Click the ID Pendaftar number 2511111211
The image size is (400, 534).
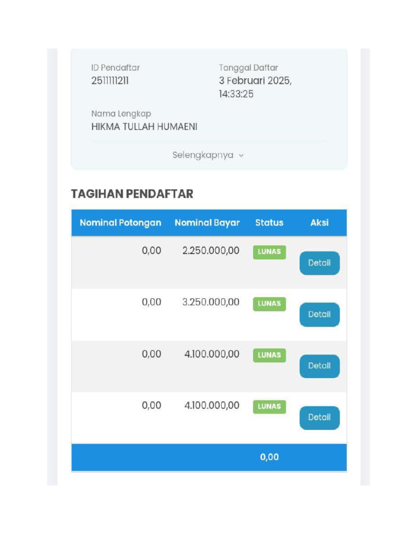[x=110, y=81]
